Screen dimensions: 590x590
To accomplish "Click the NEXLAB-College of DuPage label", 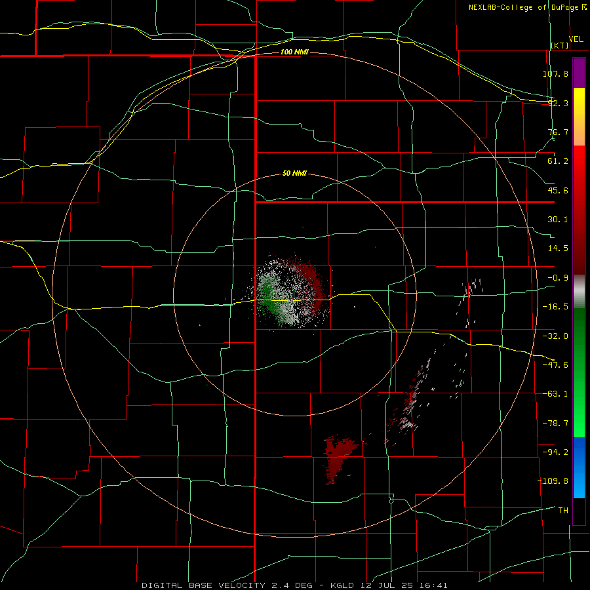I will pos(527,7).
